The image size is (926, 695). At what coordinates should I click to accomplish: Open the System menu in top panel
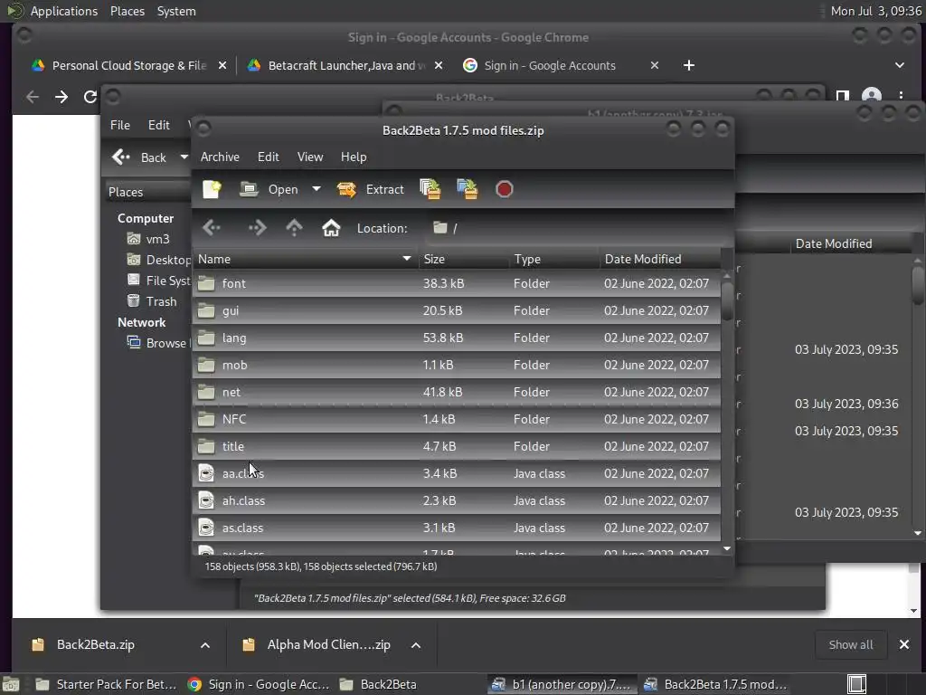coord(176,11)
